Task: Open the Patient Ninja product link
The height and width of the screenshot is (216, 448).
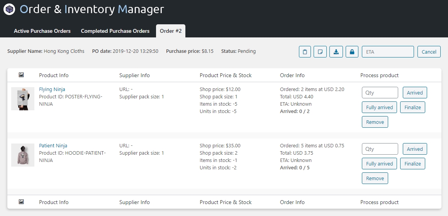Action: [x=53, y=146]
